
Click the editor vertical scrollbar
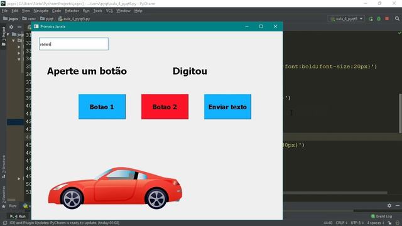coord(400,114)
